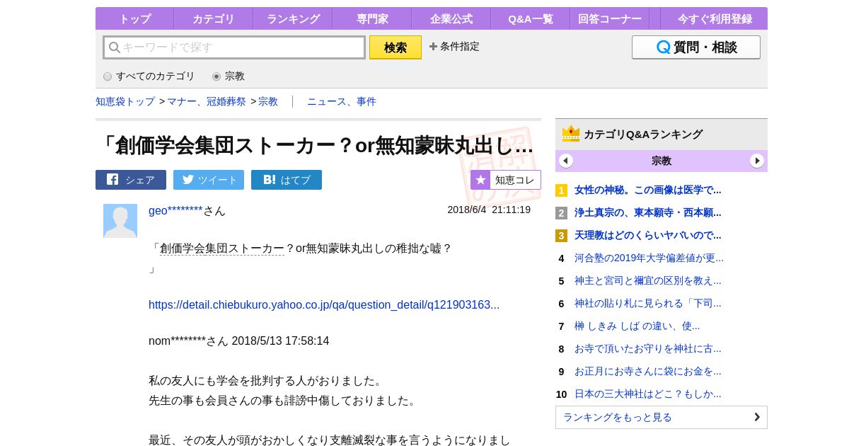Select すべてのカテゴリ radio button
The image size is (849, 446).
click(x=108, y=76)
